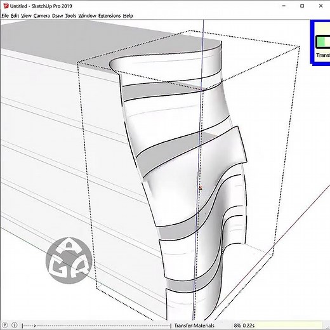Maximize the SketchUp window
330x330 pixels.
point(302,6)
